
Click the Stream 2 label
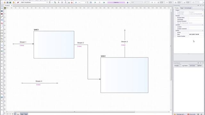click(x=80, y=43)
